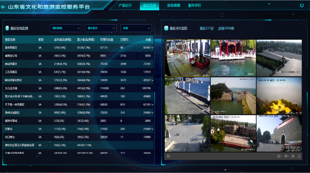This screenshot has width=310, height=173.
Task: Expand the 天下第一泉风景区 row chevron
Action: click(x=152, y=105)
